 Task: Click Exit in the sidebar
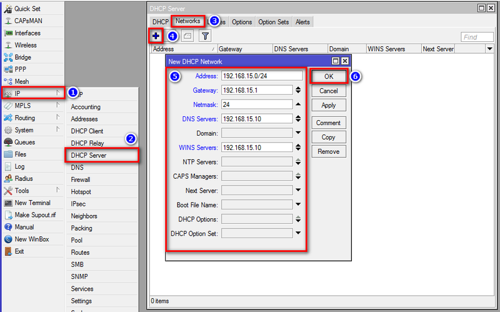20,251
